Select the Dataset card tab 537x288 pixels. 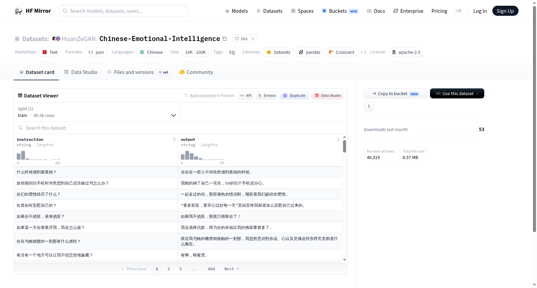point(37,72)
